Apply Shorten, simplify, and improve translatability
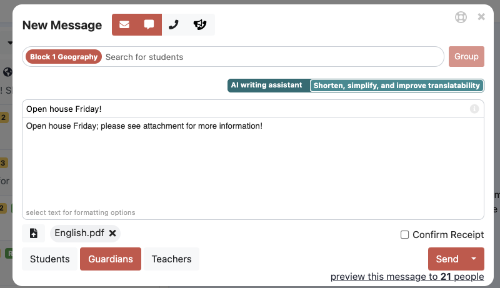 pyautogui.click(x=397, y=86)
